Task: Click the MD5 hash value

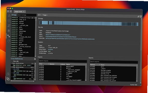Action: pos(58,35)
